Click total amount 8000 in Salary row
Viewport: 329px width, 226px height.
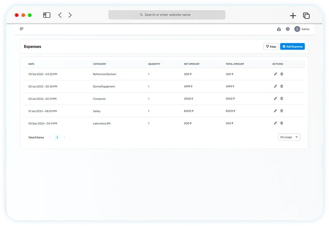tap(230, 111)
